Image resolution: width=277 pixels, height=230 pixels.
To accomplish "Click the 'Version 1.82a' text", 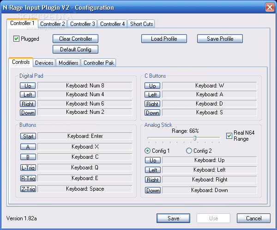I will coord(21,218).
